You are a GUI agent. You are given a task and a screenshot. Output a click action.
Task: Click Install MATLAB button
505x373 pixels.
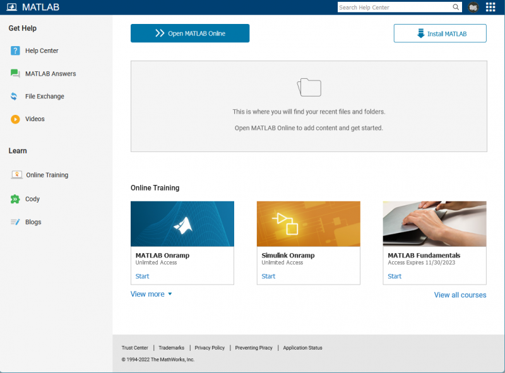440,33
